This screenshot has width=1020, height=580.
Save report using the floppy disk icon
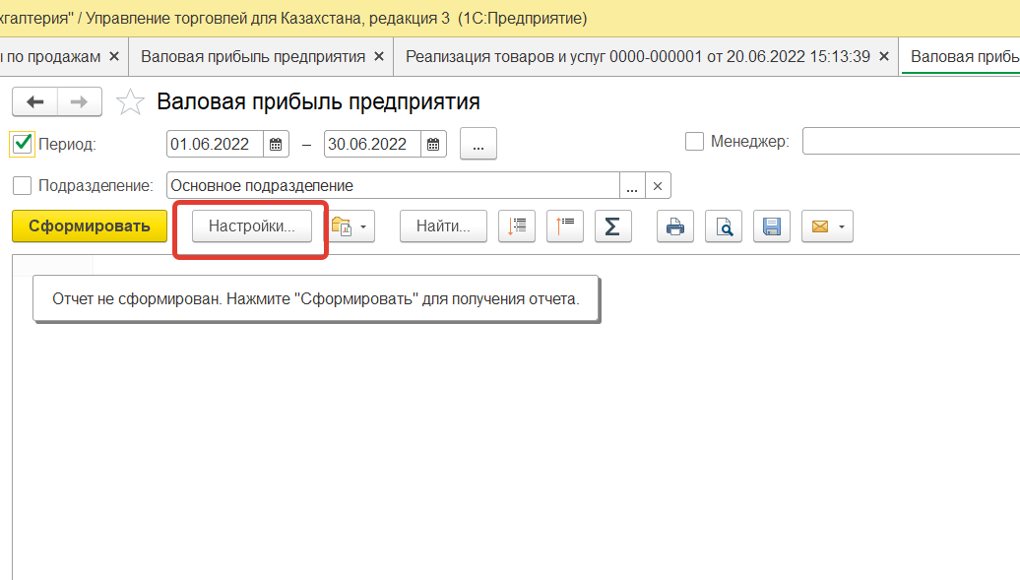pos(772,226)
